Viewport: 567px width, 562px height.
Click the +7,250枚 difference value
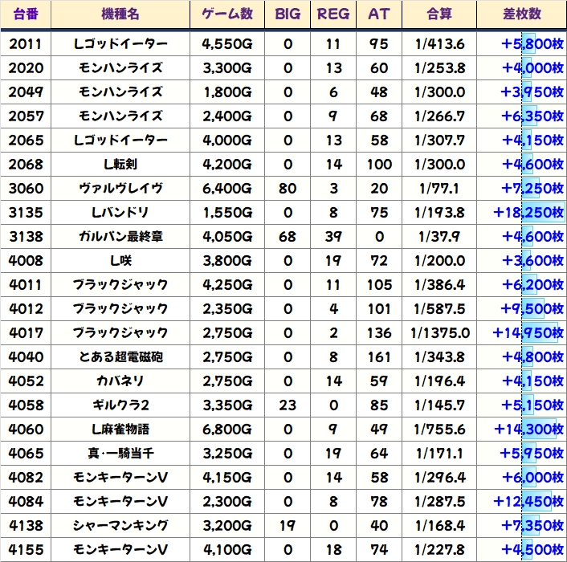coord(532,189)
